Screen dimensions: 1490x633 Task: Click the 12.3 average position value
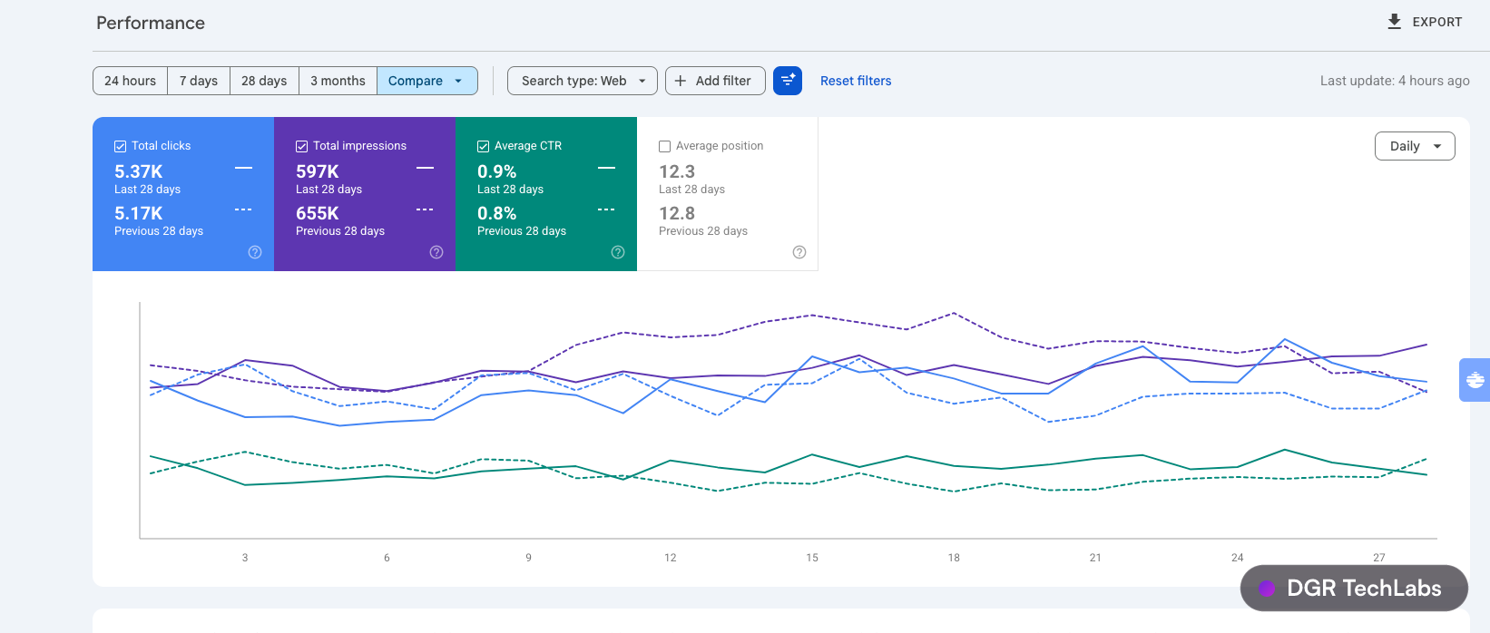click(x=677, y=171)
